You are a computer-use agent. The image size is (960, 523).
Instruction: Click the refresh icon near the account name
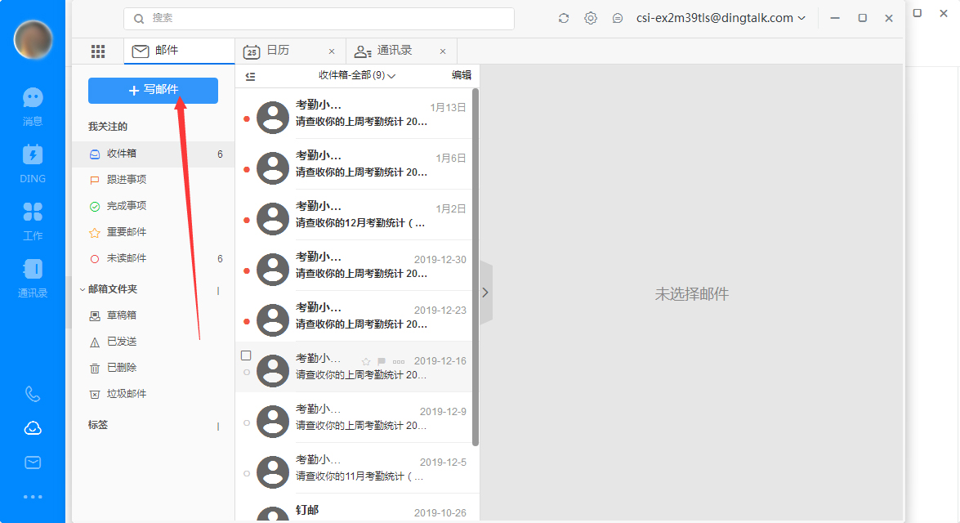click(563, 17)
